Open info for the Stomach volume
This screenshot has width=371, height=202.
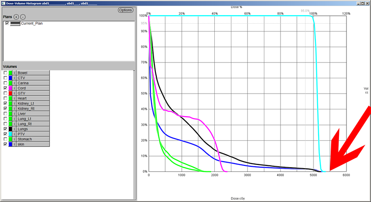[14, 139]
